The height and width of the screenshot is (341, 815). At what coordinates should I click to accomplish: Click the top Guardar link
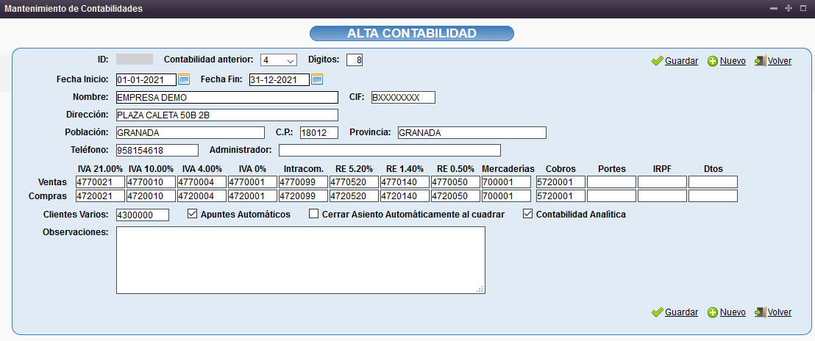click(x=681, y=61)
